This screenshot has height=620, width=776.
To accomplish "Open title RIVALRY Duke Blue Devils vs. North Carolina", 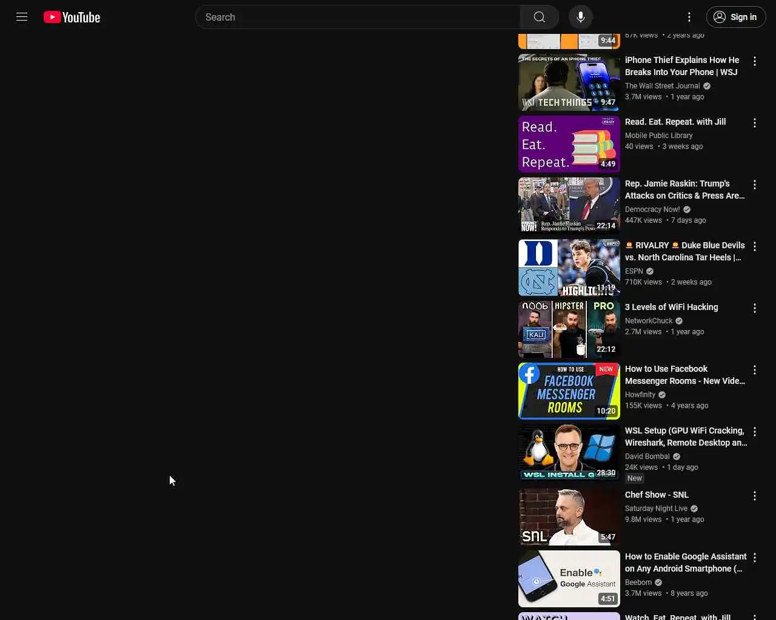I will click(685, 251).
